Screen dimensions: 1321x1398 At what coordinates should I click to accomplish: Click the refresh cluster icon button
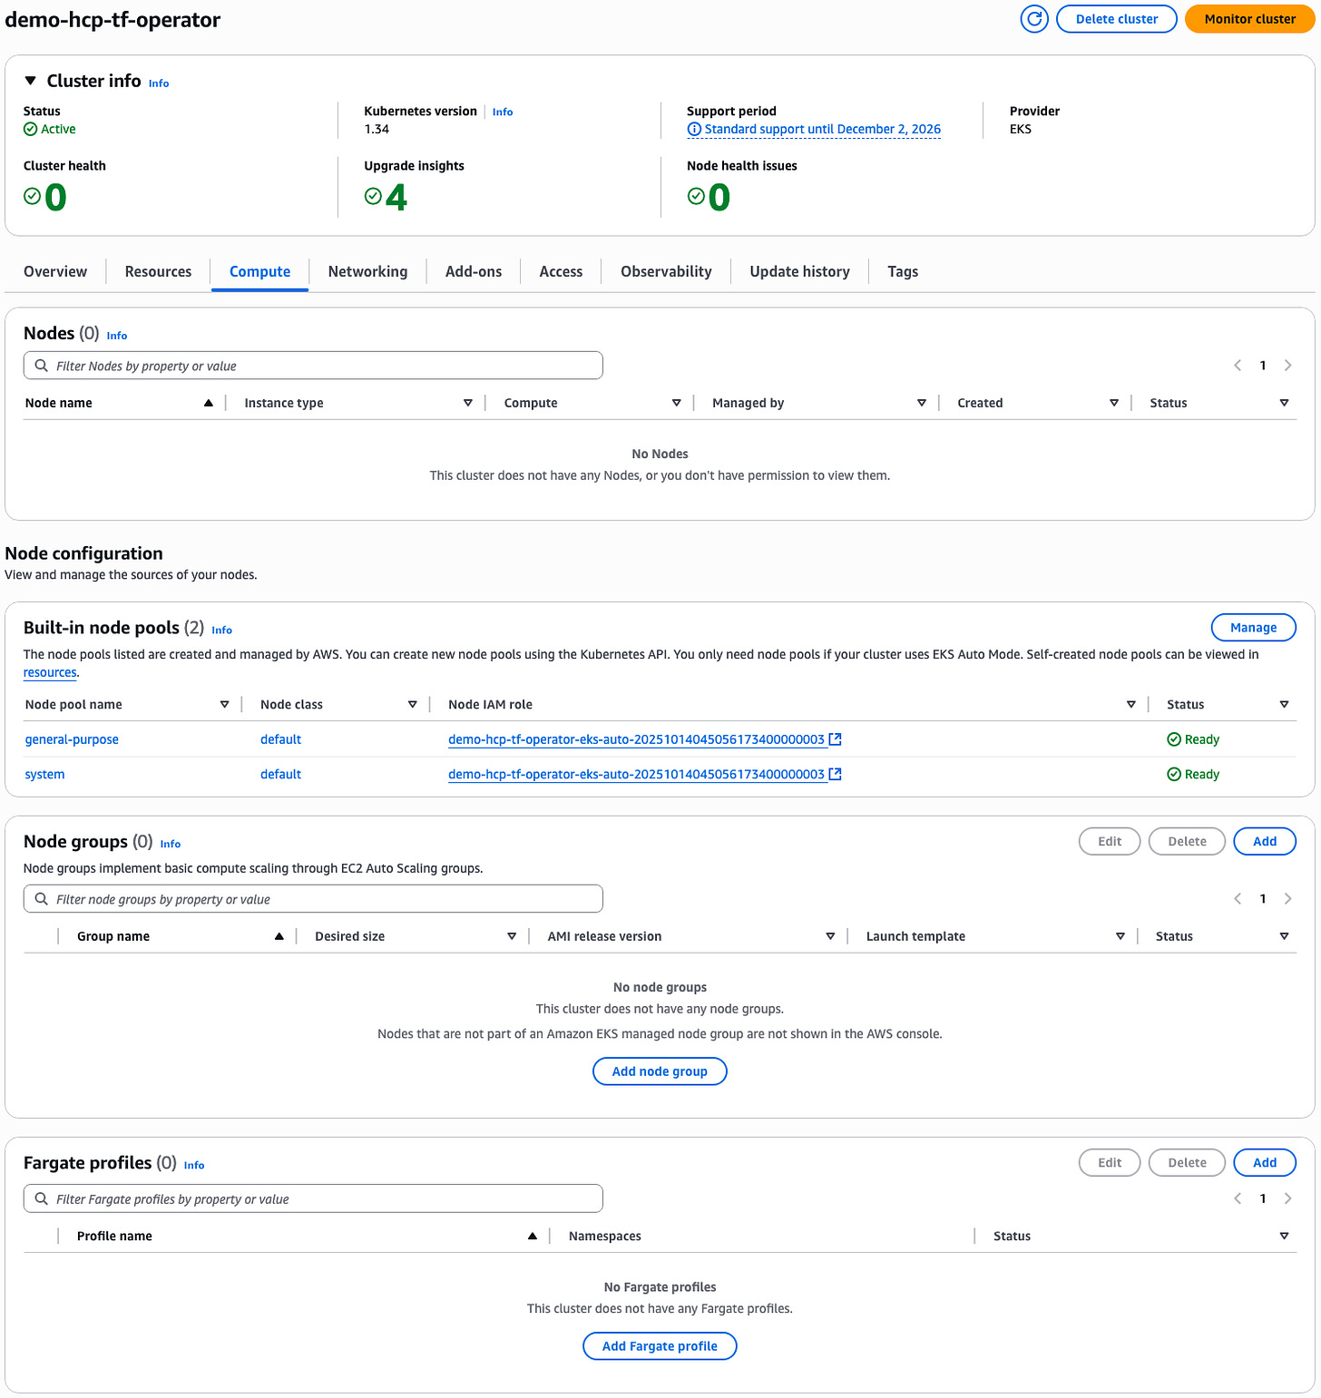[x=1034, y=19]
